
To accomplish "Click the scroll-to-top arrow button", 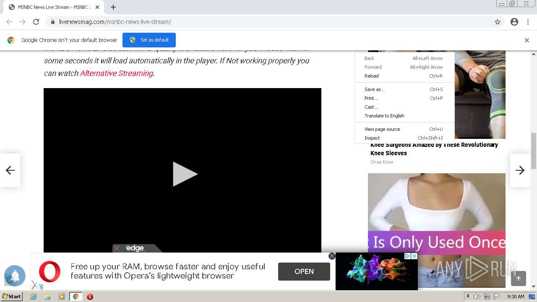I will [x=519, y=279].
